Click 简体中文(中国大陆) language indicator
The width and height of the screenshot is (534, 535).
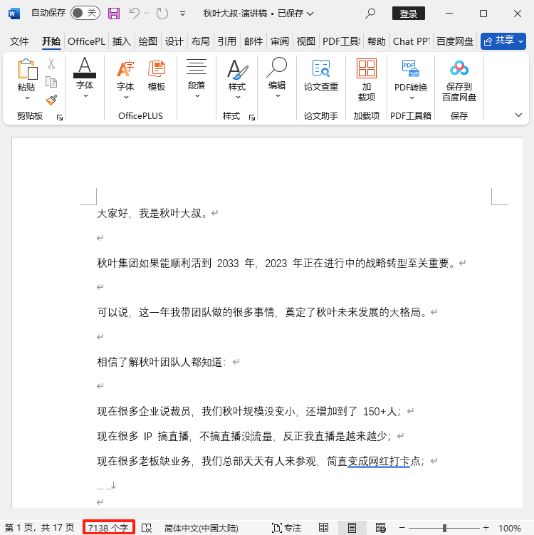coord(201,528)
